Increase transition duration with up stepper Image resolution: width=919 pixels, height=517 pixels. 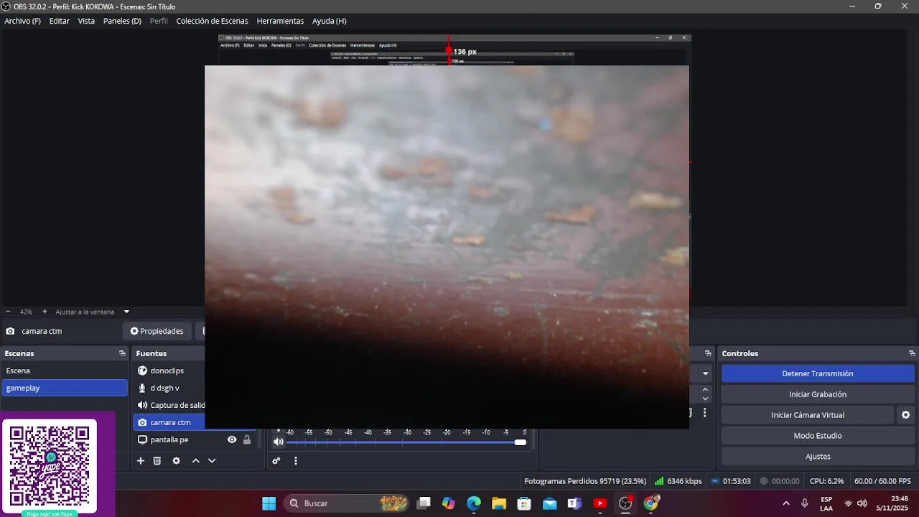tap(705, 389)
